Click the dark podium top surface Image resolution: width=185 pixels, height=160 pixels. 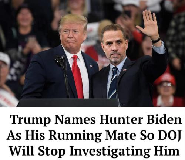coord(68,102)
